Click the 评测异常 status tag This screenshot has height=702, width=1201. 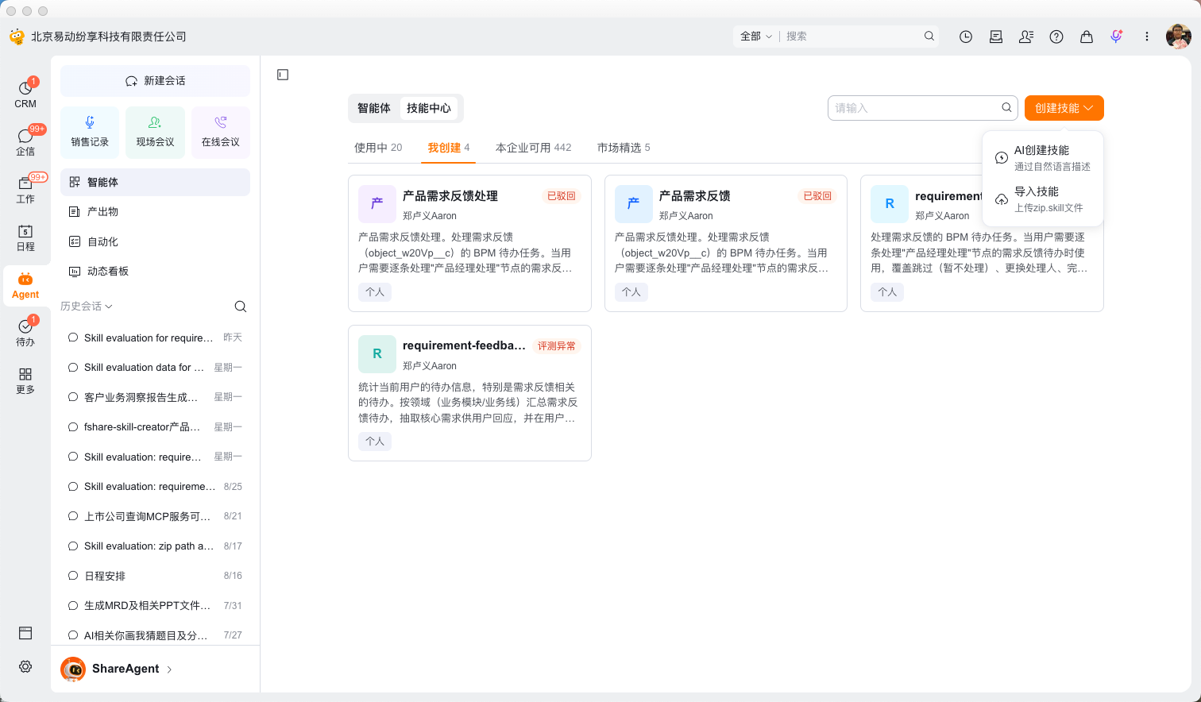557,346
